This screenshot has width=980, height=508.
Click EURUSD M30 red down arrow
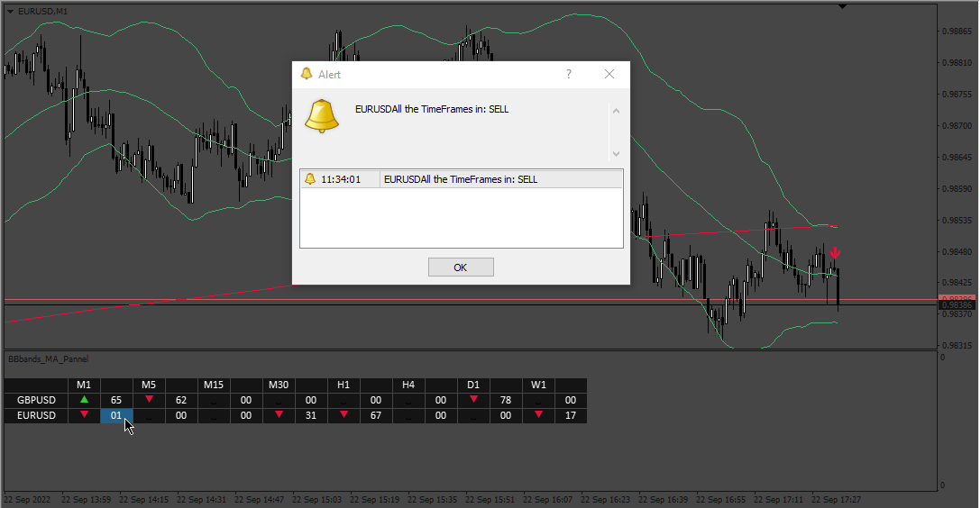point(279,414)
